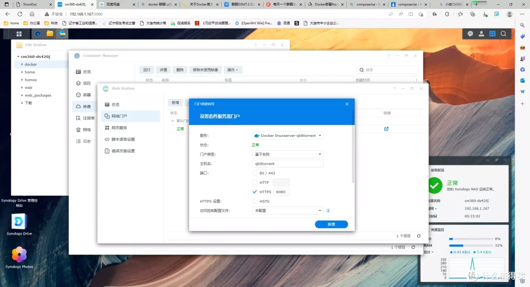Show access control profile info icon
Screen dimensions: 530x287
pos(328,210)
